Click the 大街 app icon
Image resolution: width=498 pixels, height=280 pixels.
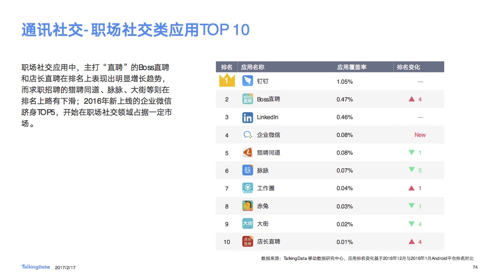(247, 224)
